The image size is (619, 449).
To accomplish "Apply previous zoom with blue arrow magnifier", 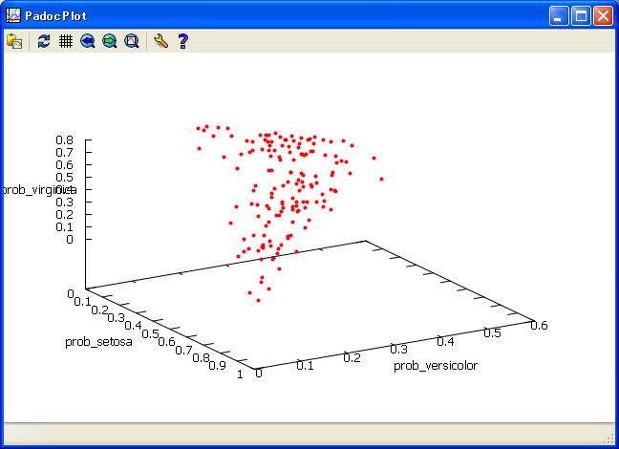I will pos(88,41).
